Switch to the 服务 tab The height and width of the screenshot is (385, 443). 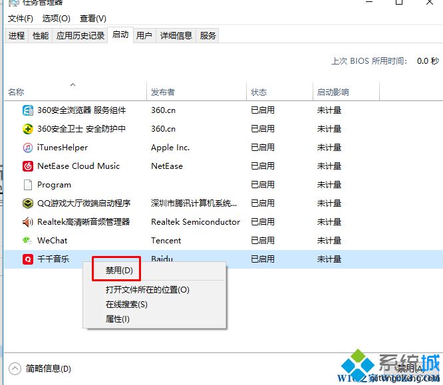pos(208,36)
